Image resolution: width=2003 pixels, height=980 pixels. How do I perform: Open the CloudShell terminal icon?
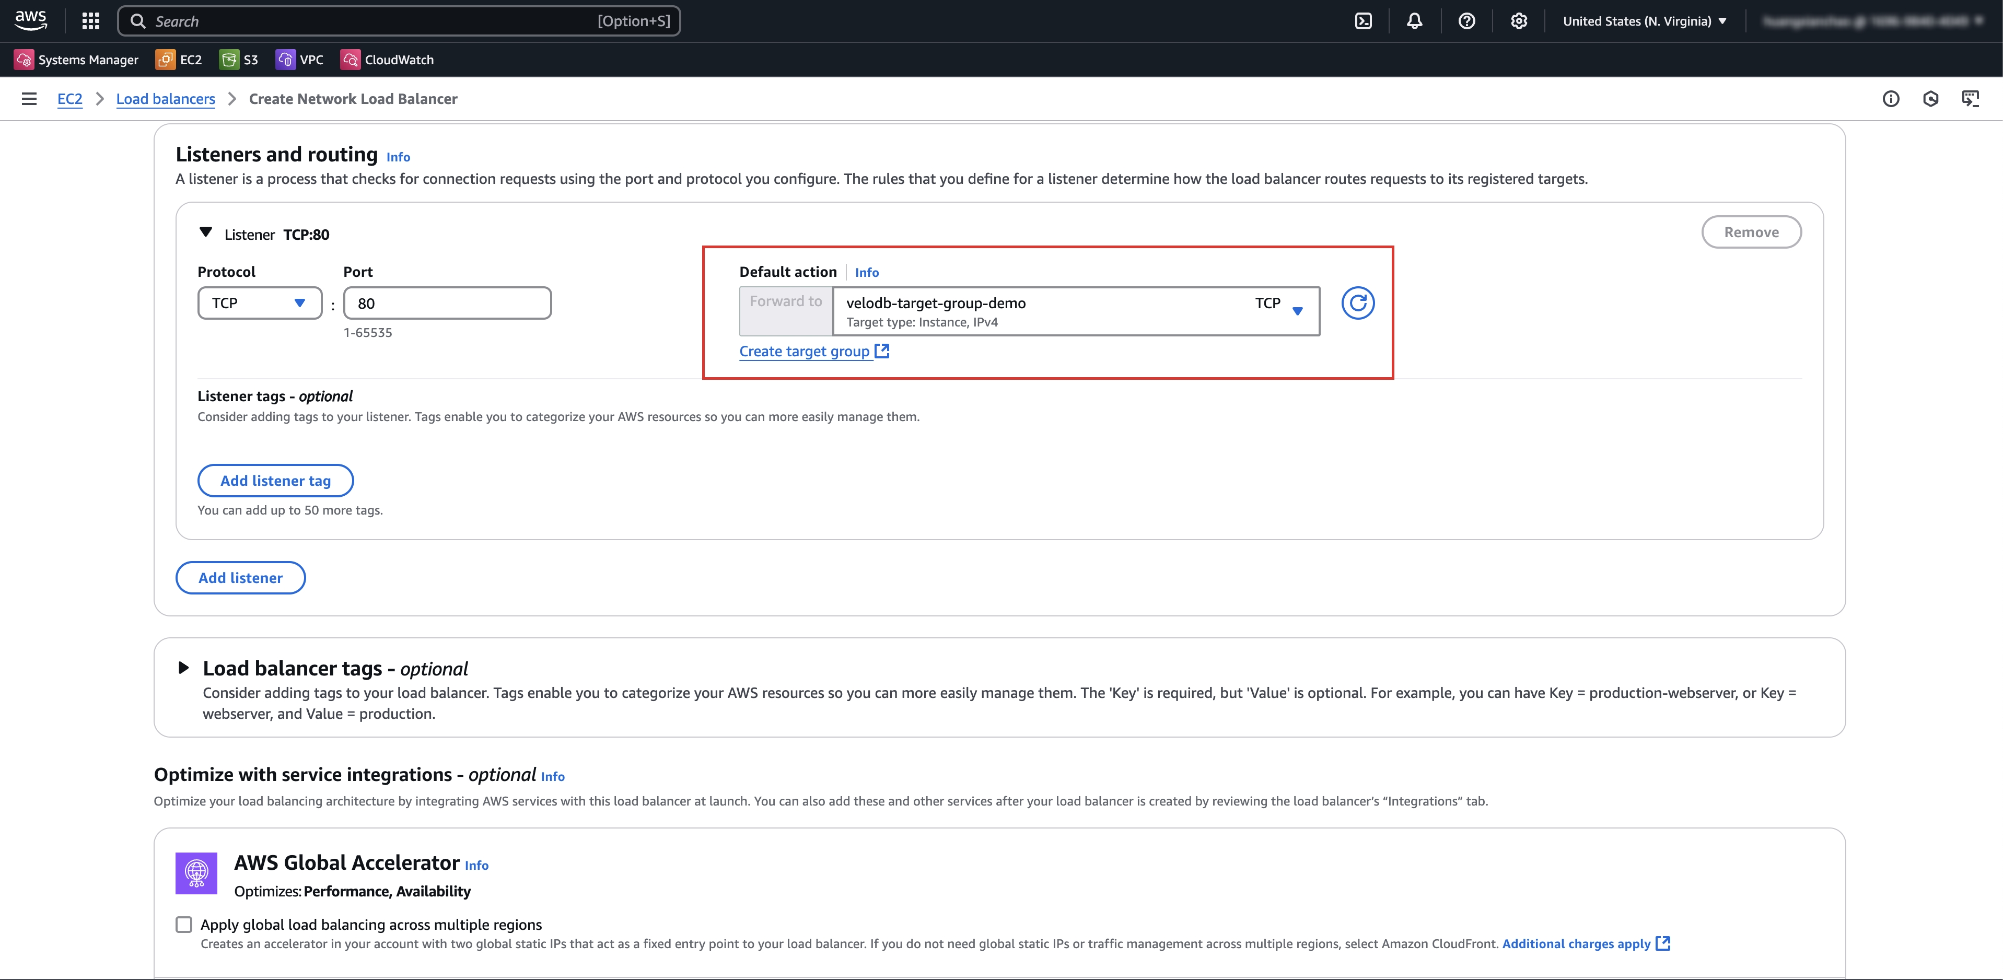[1363, 21]
